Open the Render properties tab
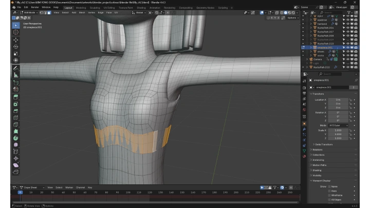The image size is (370, 208). [x=304, y=88]
